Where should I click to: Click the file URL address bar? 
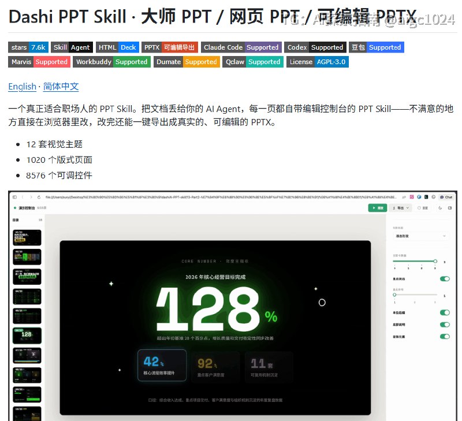pos(221,197)
